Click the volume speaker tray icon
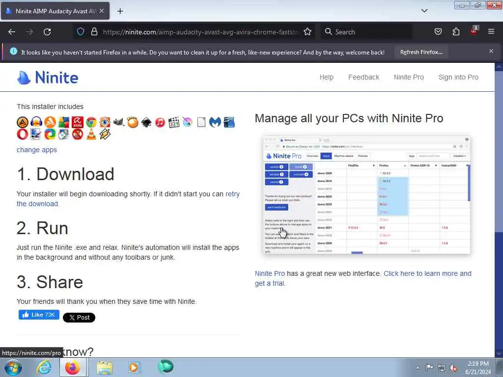Screen dimensions: 503x377 pos(453,368)
